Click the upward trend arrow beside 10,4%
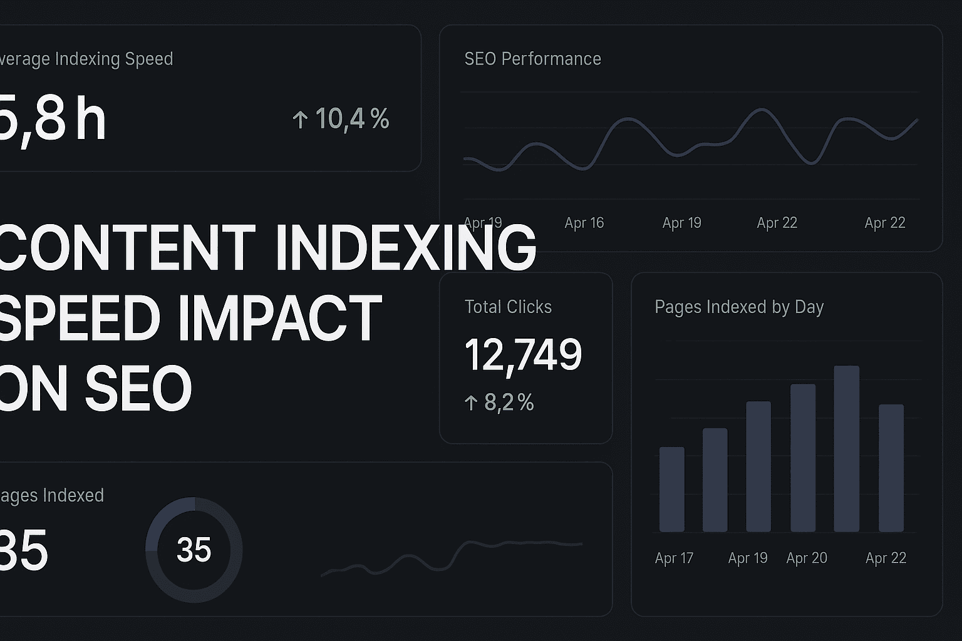This screenshot has height=641, width=962. coord(301,118)
